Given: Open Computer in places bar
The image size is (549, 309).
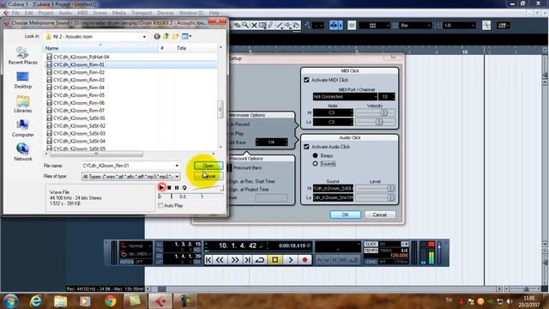Looking at the screenshot, I should (23, 128).
